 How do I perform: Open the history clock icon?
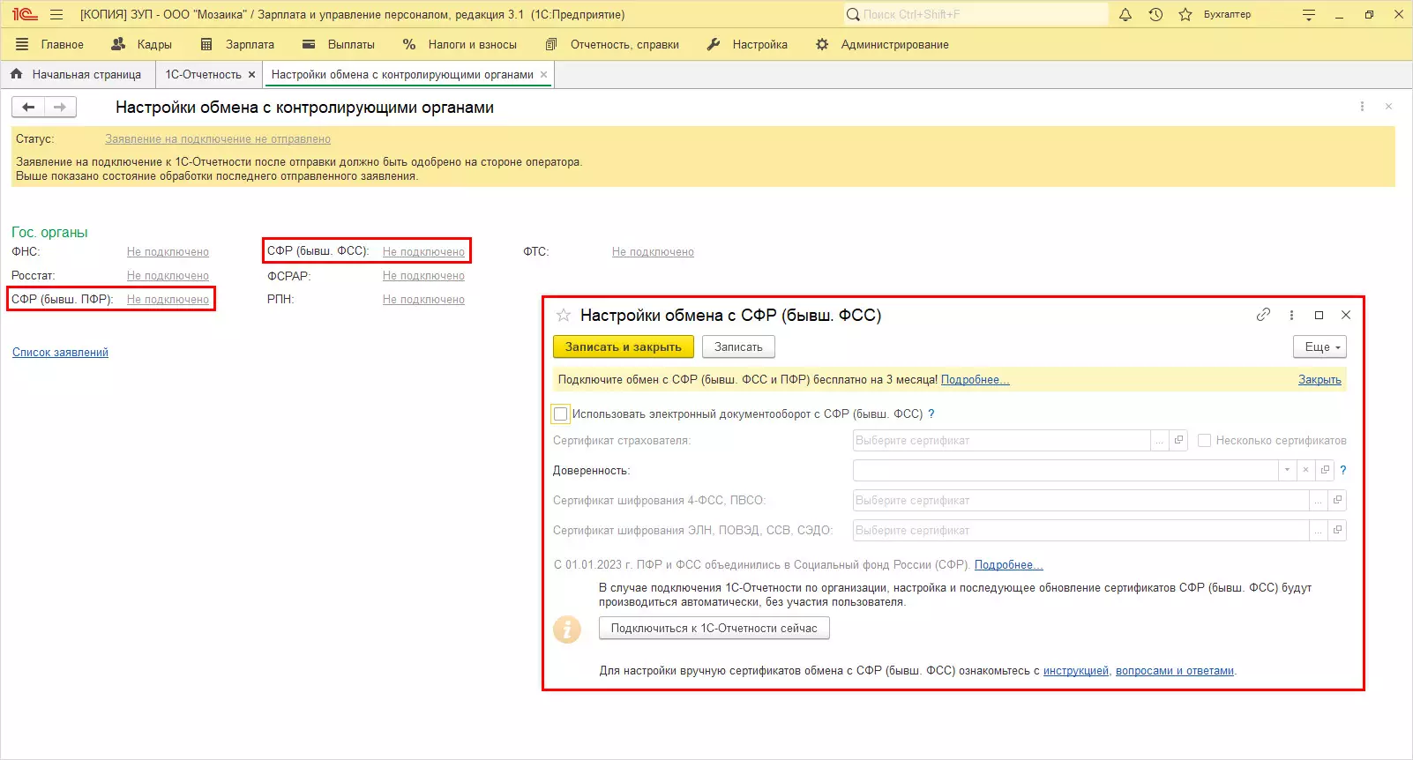pyautogui.click(x=1155, y=15)
